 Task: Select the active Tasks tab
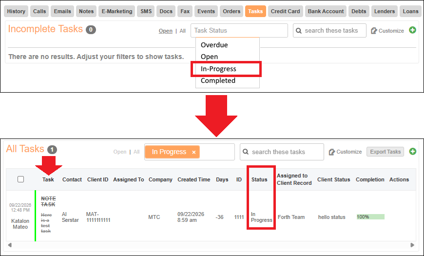pos(255,11)
